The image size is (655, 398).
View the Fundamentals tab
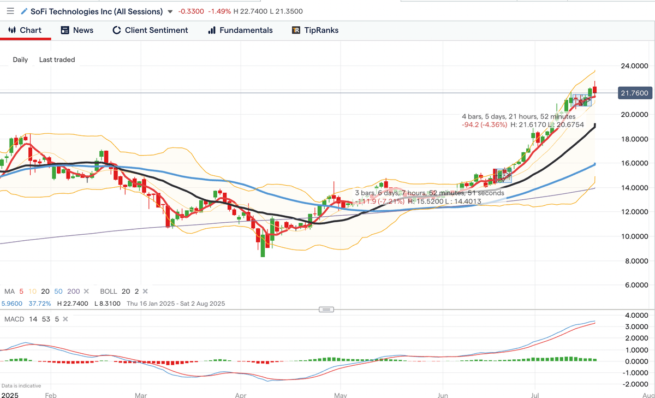tap(240, 30)
